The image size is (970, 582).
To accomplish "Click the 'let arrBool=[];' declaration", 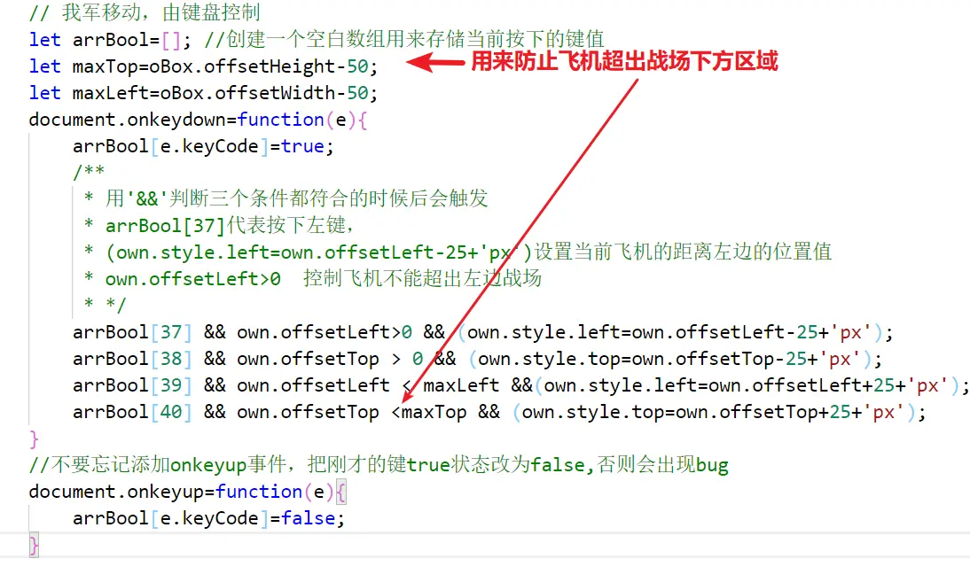I will coord(110,40).
